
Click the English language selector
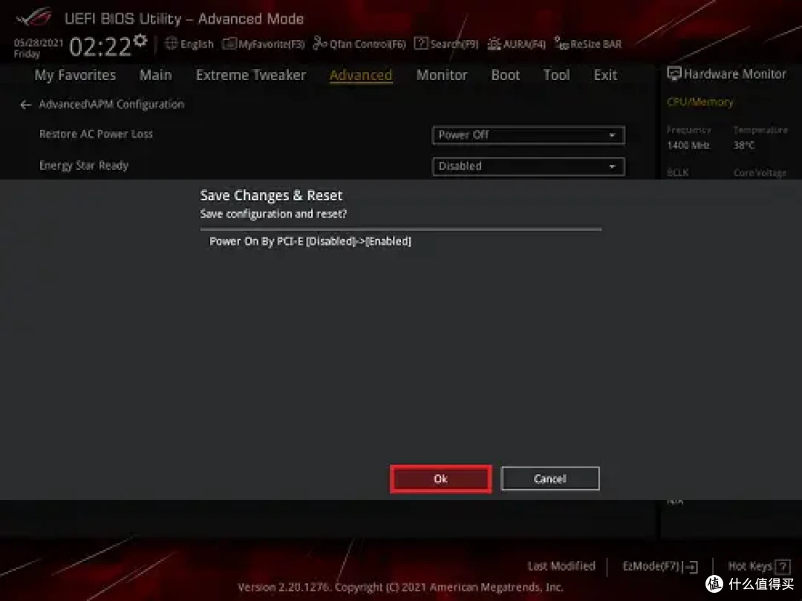189,44
